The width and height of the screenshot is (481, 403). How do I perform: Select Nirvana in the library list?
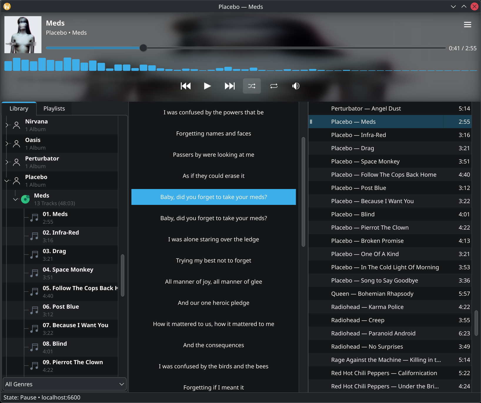[60, 125]
